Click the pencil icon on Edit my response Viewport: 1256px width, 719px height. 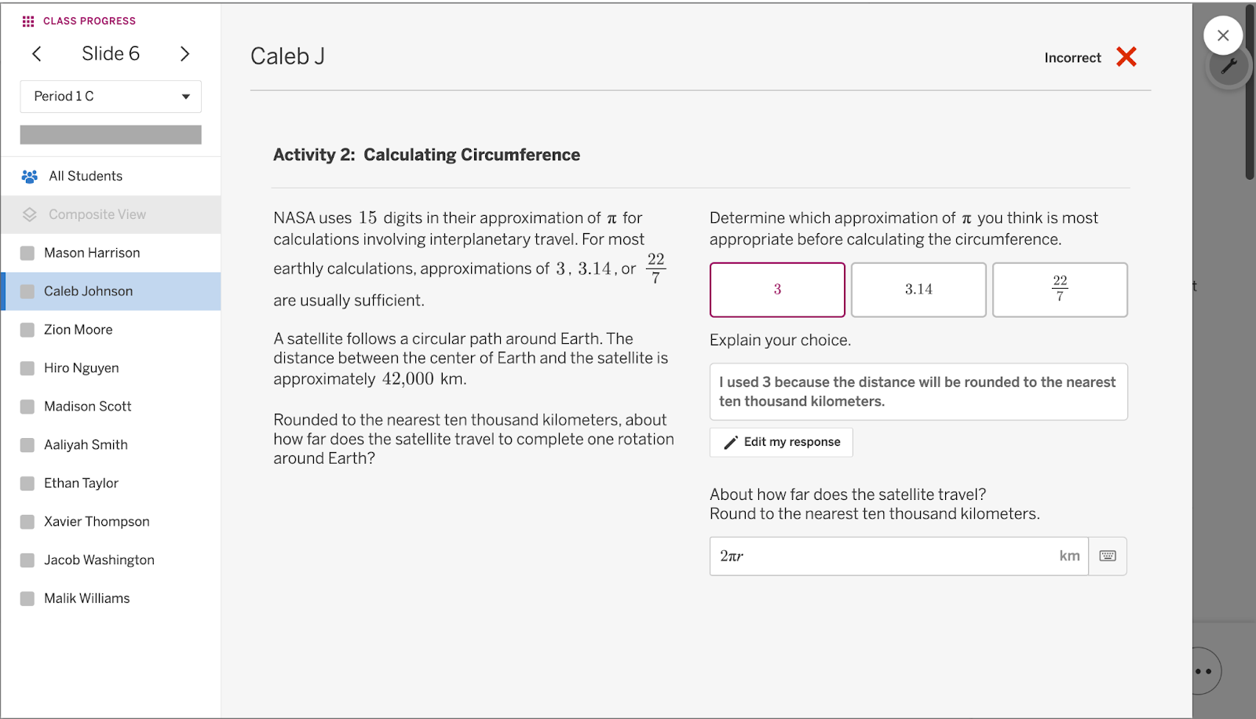pos(731,443)
